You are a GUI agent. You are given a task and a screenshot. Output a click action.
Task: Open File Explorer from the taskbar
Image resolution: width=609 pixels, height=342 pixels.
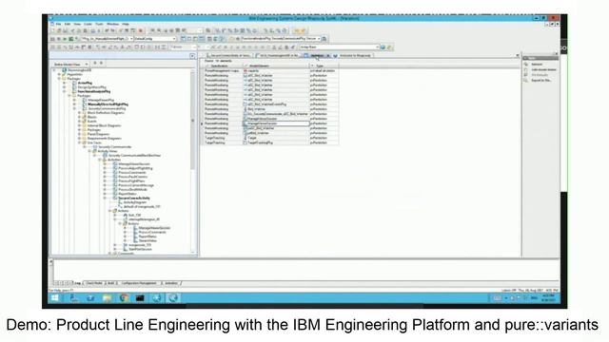[107, 297]
